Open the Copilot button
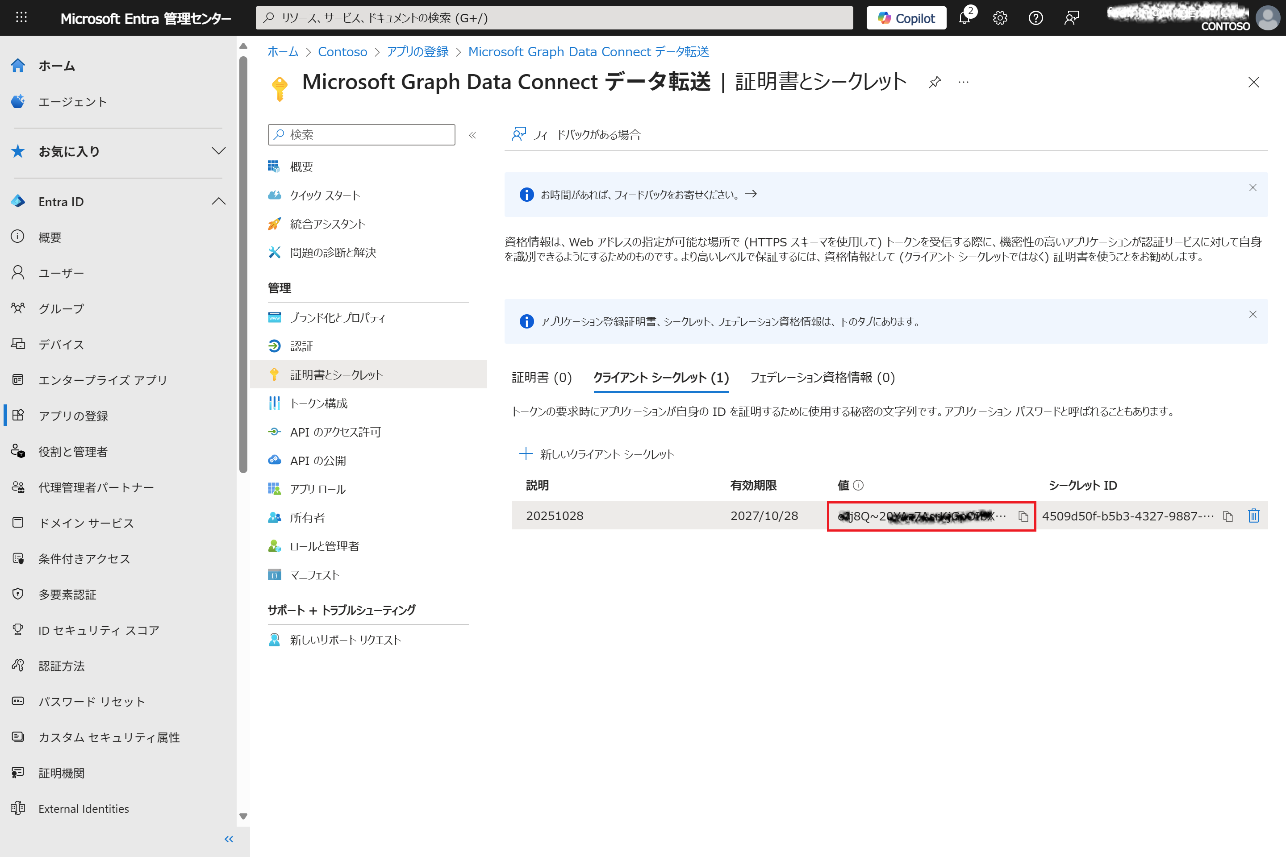1286x857 pixels. click(x=906, y=18)
